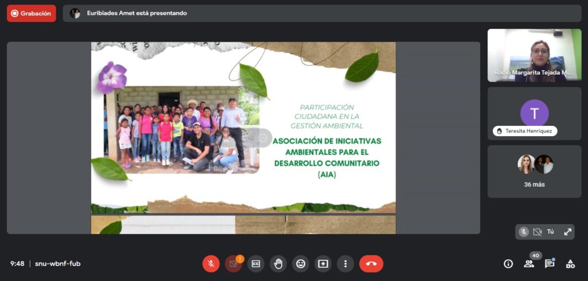Click the Grabación recording indicator
Viewport: 588px width, 281px height.
coord(32,13)
